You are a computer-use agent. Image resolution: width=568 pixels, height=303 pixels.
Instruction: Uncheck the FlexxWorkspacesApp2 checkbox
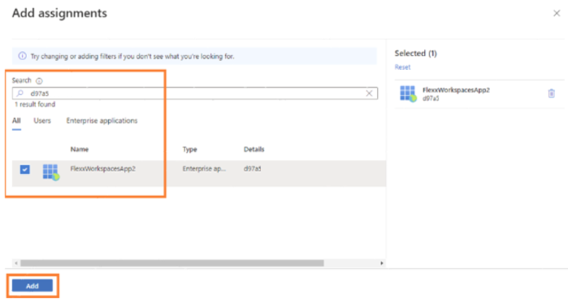pyautogui.click(x=24, y=170)
